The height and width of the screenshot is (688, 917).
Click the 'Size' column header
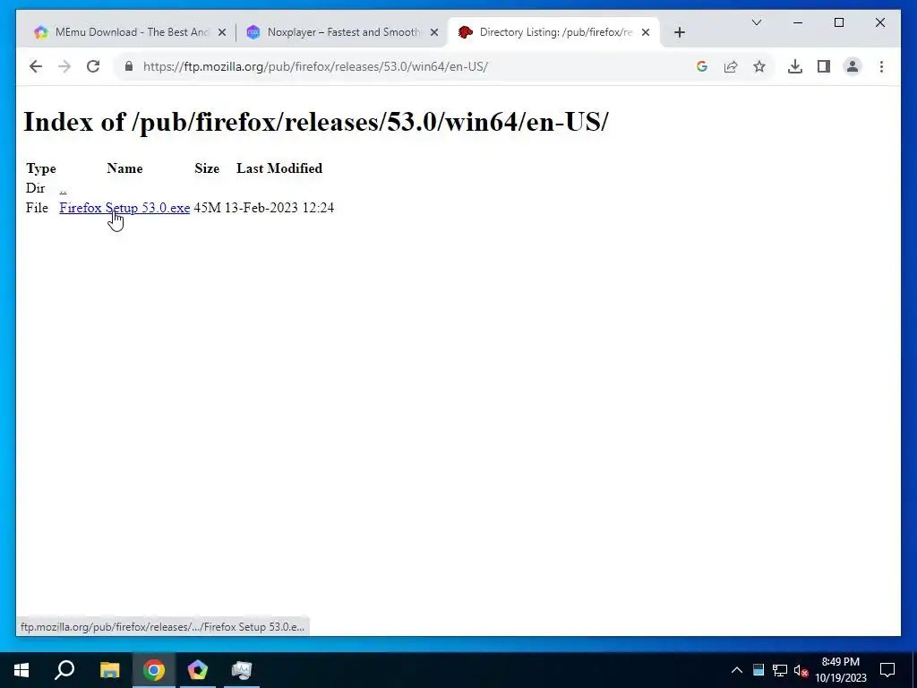click(207, 168)
